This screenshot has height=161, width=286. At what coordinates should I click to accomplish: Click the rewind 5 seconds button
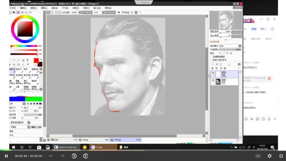click(x=74, y=156)
